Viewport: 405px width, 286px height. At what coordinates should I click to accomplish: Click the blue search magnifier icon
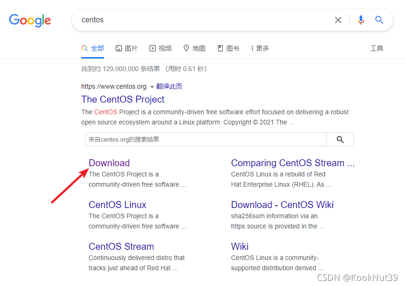pyautogui.click(x=379, y=19)
